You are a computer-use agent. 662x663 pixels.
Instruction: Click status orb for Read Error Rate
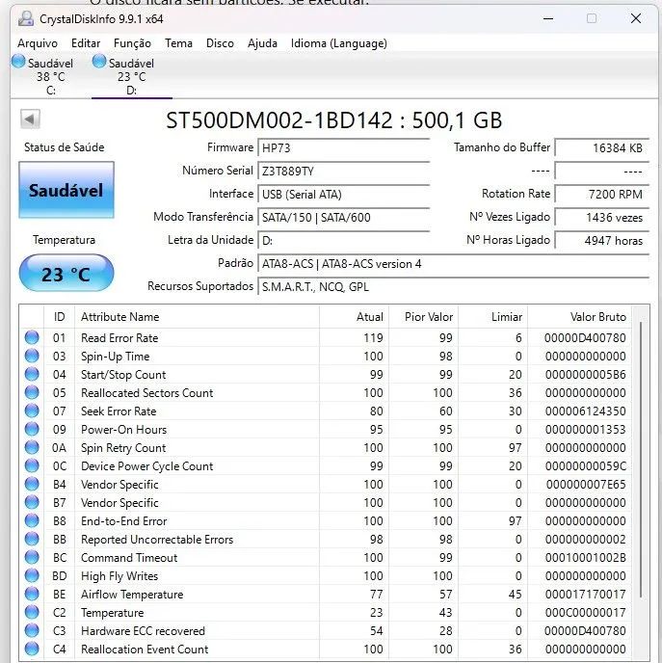(32, 337)
